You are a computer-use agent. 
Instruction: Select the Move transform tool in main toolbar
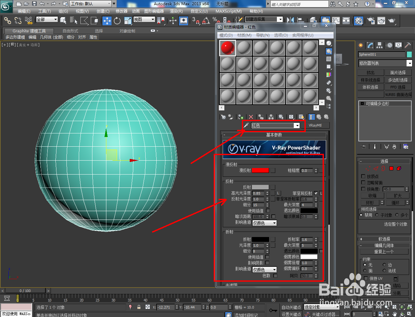(107, 21)
